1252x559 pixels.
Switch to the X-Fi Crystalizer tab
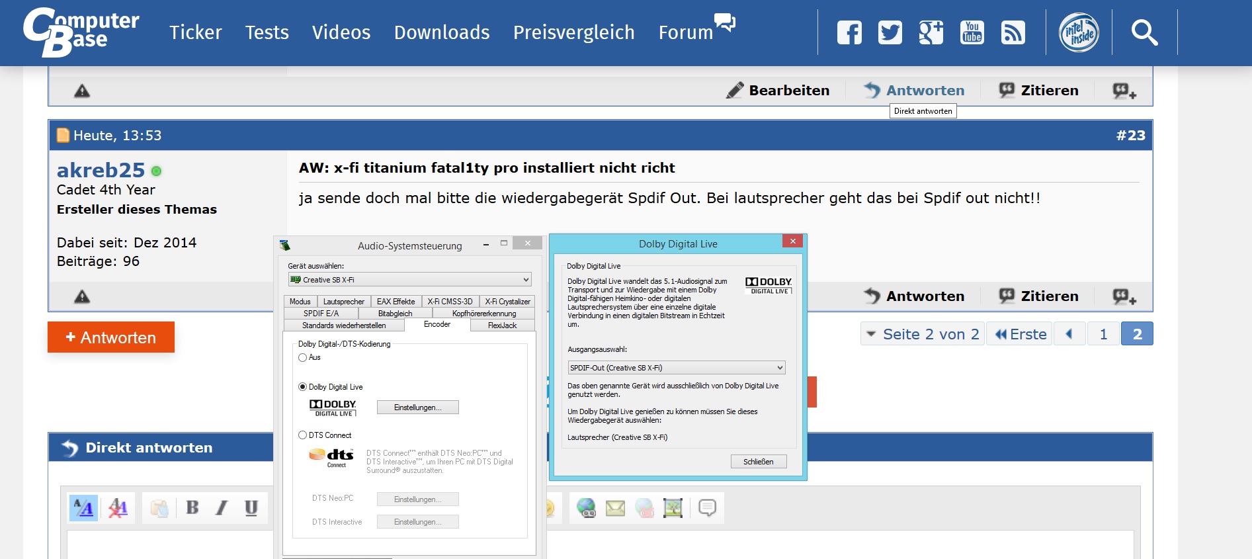[508, 302]
